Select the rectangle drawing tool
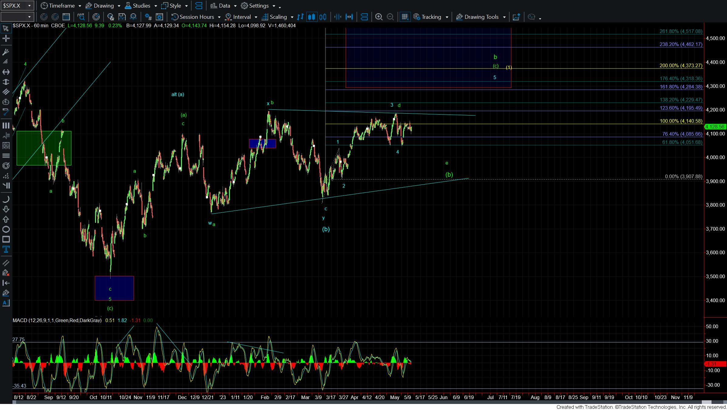 5,239
